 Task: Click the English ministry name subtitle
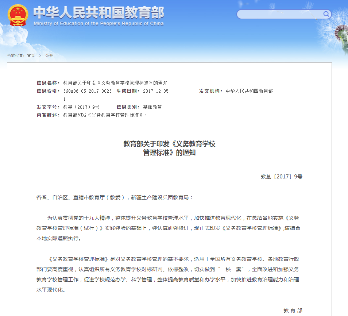98,24
